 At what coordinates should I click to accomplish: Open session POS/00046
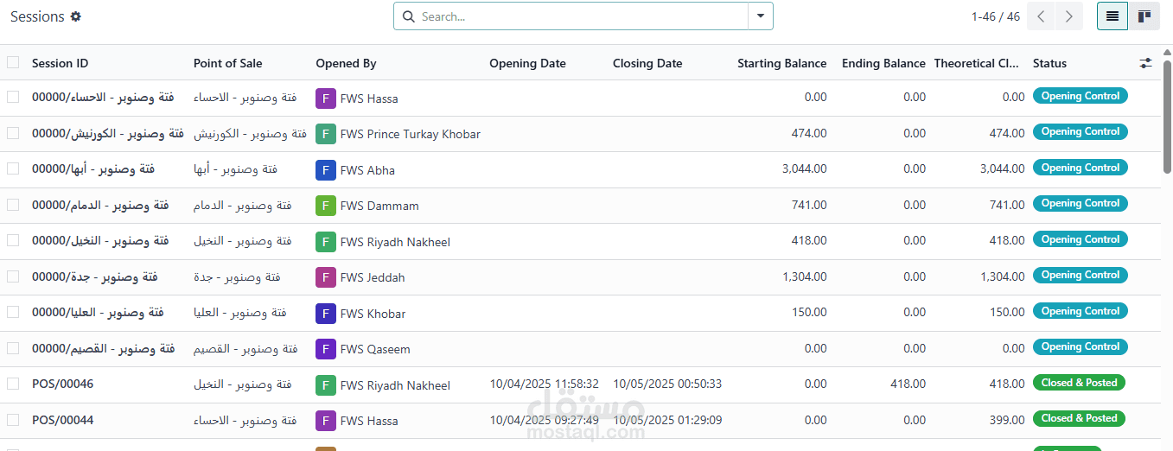click(62, 384)
